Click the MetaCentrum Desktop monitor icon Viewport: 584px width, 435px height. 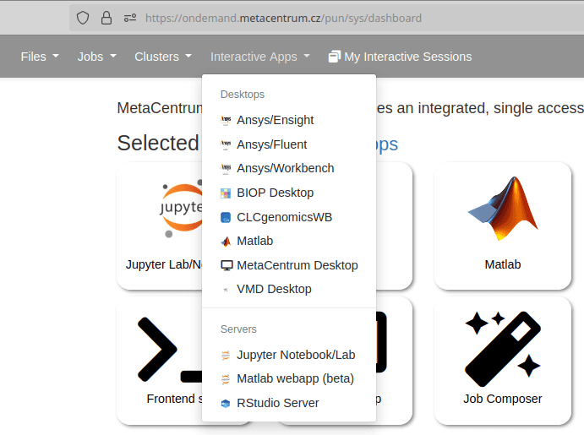coord(226,265)
